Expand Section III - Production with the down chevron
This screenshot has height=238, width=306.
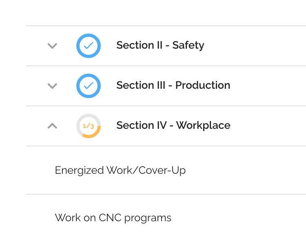click(x=52, y=86)
